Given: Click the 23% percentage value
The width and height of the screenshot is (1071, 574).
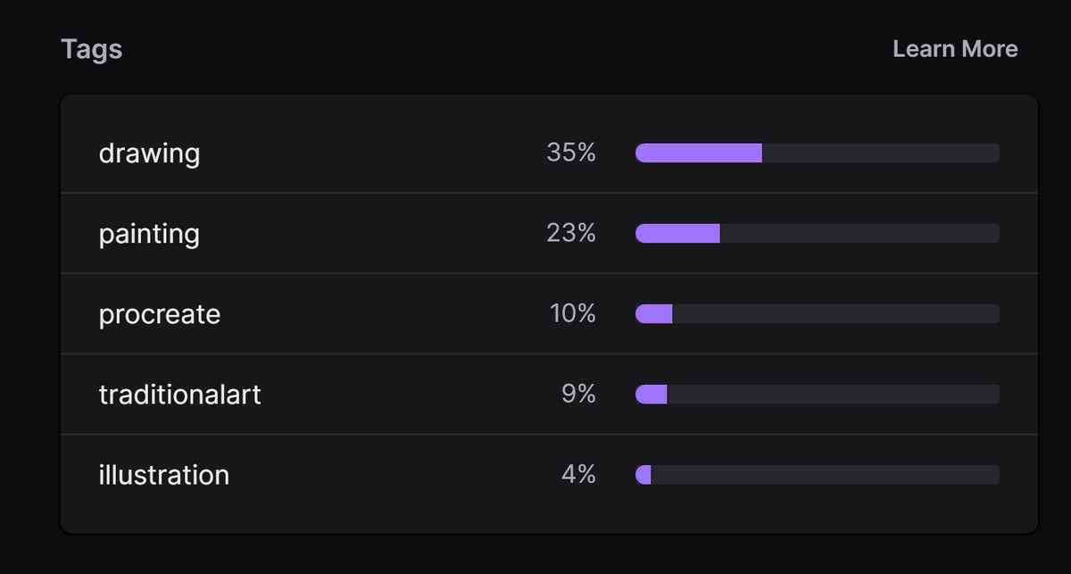Looking at the screenshot, I should [x=571, y=233].
